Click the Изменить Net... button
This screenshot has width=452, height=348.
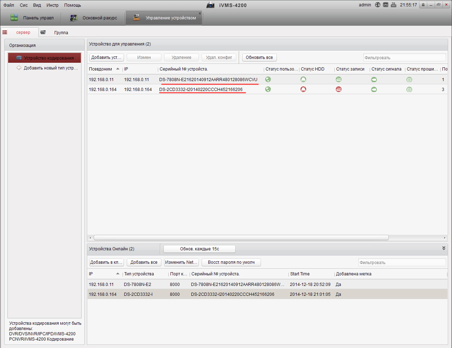(182, 262)
